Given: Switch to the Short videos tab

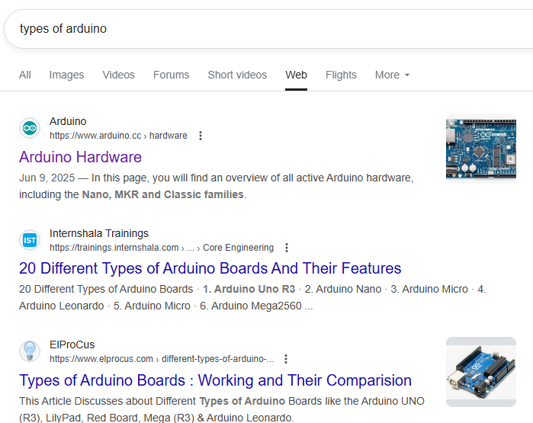Looking at the screenshot, I should 237,75.
